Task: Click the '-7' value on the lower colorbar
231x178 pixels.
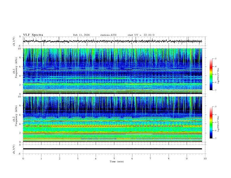Action: 215,138
